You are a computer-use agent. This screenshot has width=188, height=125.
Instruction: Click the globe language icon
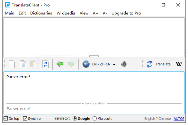pyautogui.click(x=86, y=64)
